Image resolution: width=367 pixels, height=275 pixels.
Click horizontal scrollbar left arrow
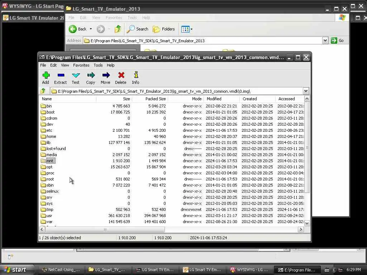point(42,230)
